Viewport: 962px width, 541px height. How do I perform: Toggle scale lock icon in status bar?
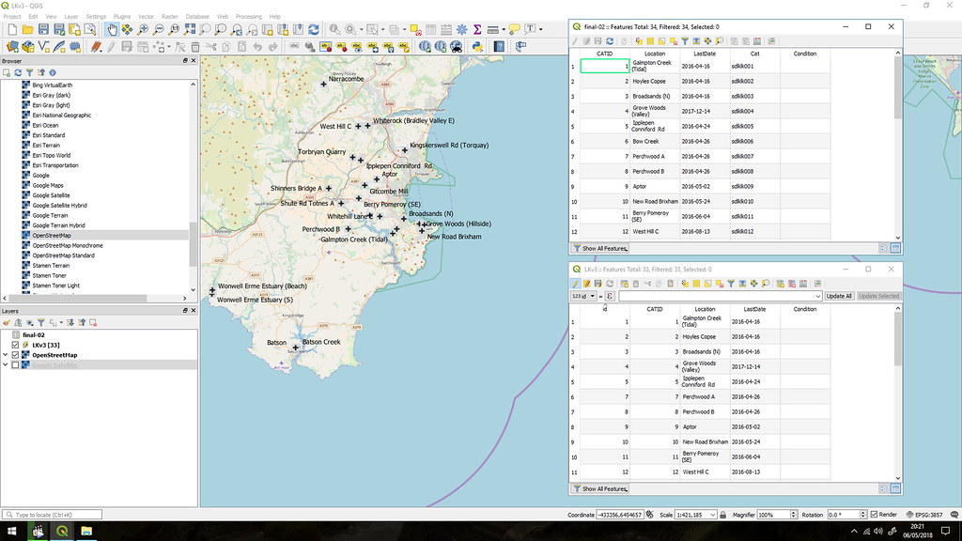point(722,515)
